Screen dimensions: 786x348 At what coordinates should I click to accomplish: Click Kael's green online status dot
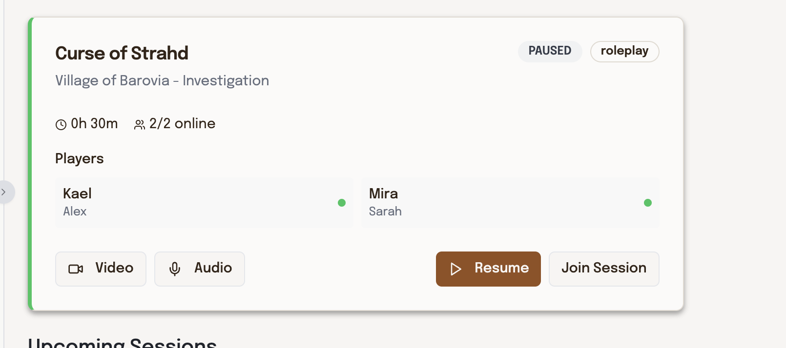[x=342, y=203]
